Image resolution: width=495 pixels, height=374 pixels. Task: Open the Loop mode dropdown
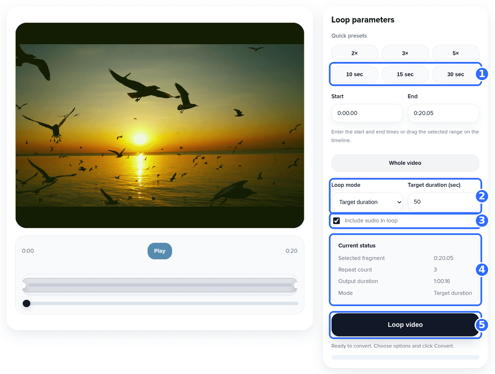(x=367, y=202)
